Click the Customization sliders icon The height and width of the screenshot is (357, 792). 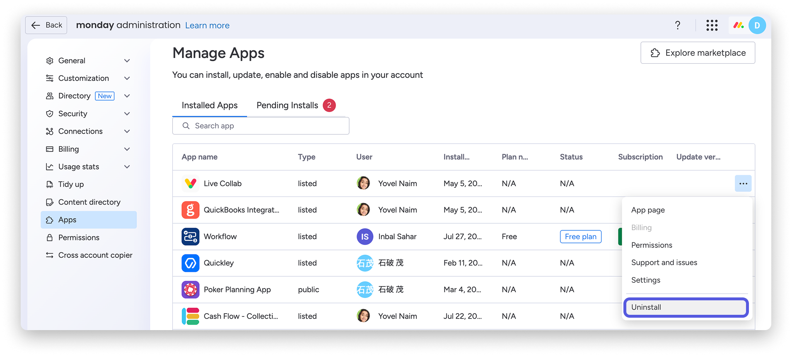pos(50,78)
